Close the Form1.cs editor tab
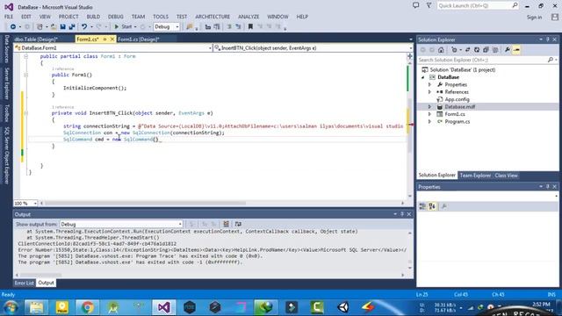562x316 pixels. [x=112, y=39]
